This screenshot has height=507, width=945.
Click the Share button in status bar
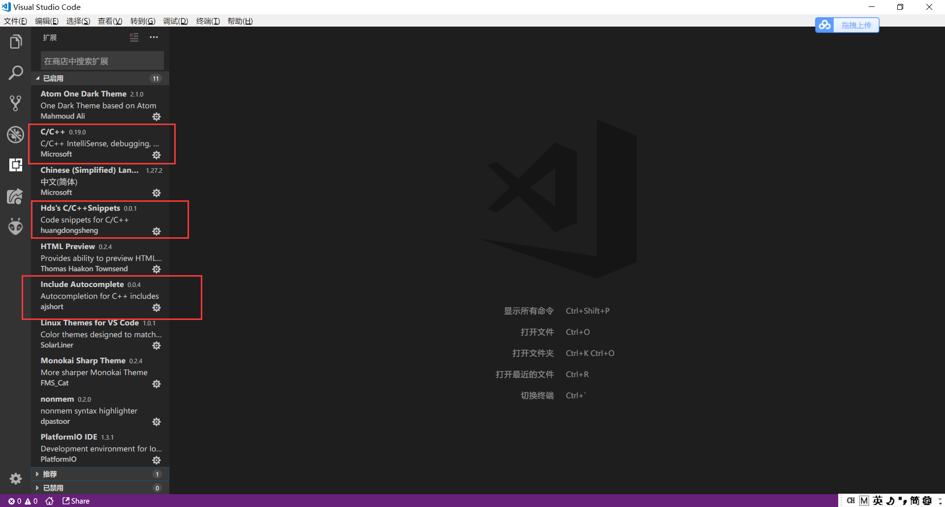click(76, 501)
